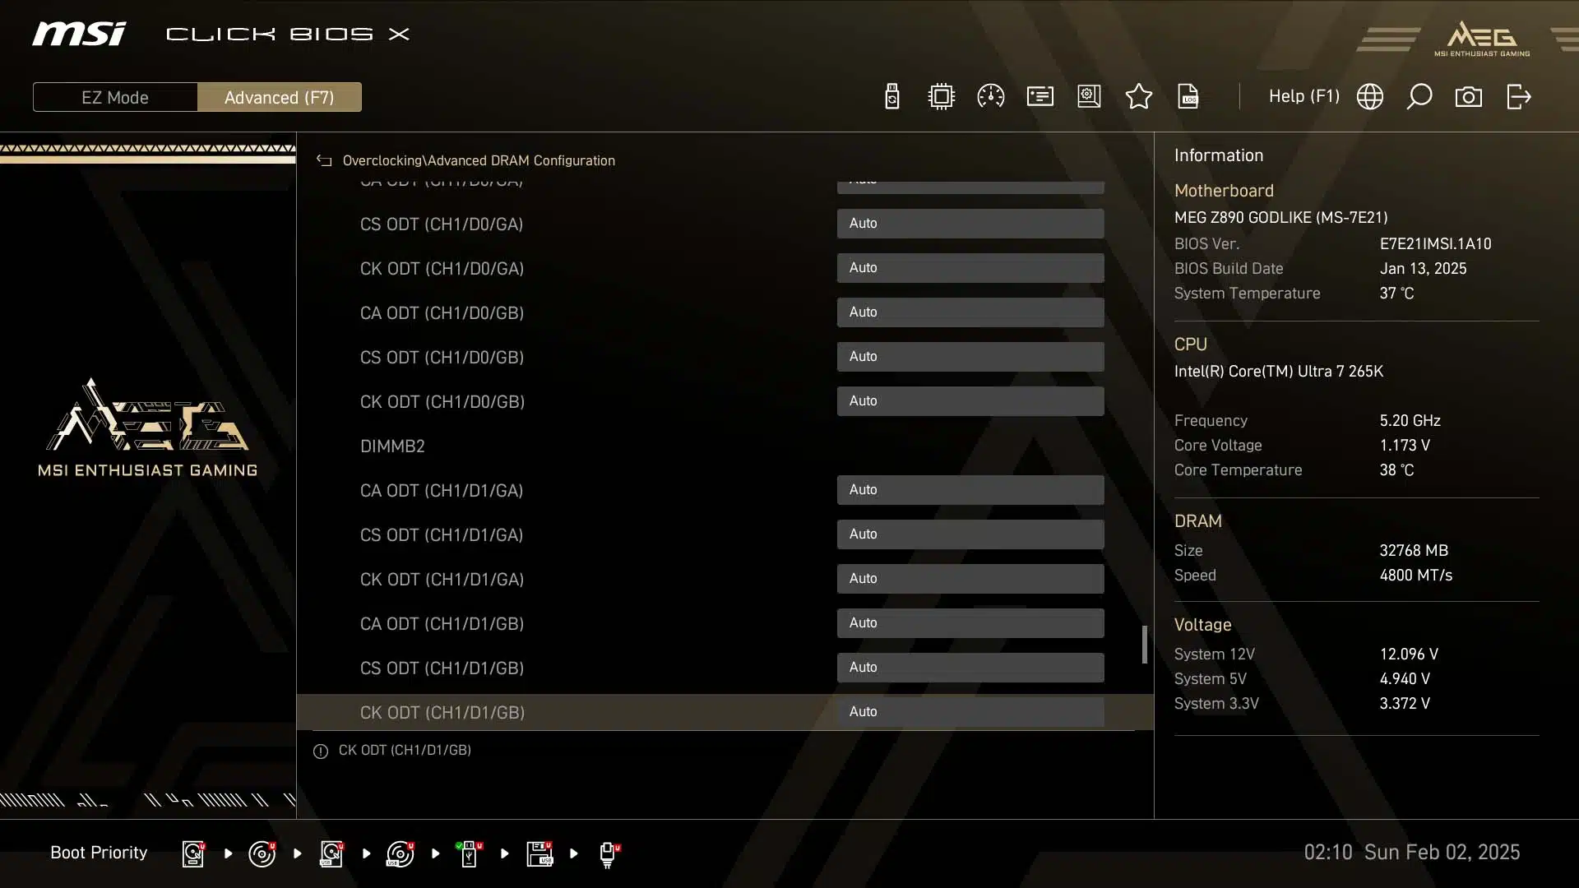Open the CPU chip info icon
Viewport: 1579px width, 888px height.
coord(941,97)
